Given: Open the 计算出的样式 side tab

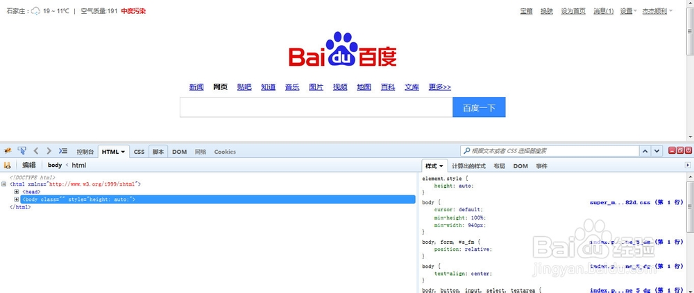Looking at the screenshot, I should (468, 166).
